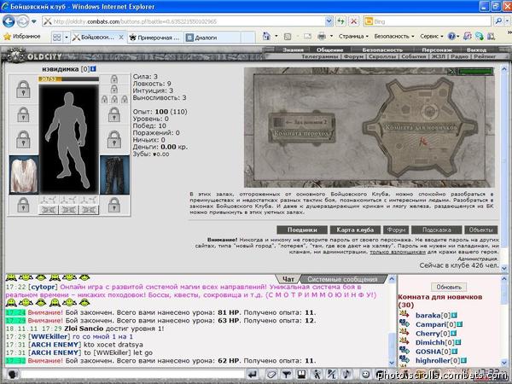Send chat message with the arrow icon

coord(253,375)
